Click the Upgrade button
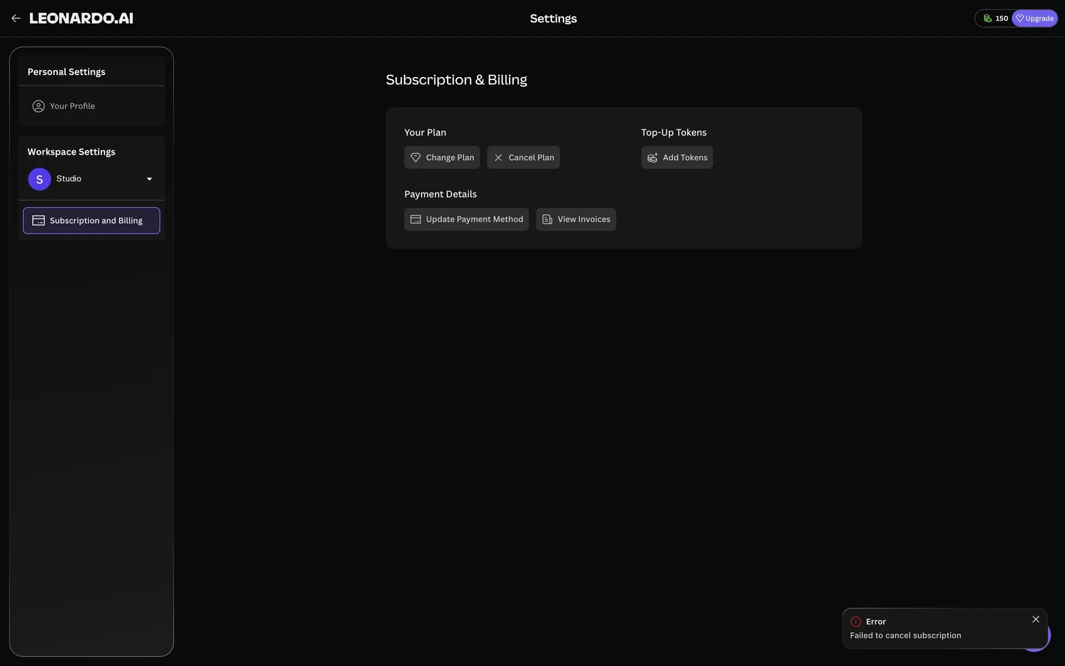Image resolution: width=1065 pixels, height=666 pixels. click(x=1034, y=18)
